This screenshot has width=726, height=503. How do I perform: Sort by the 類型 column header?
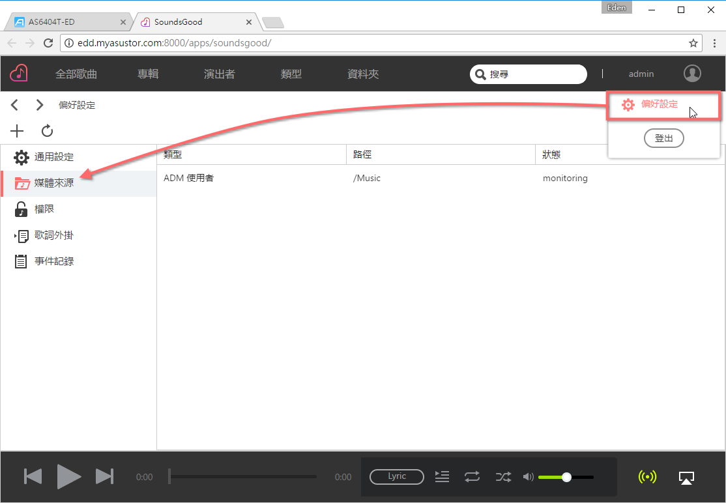pos(252,154)
